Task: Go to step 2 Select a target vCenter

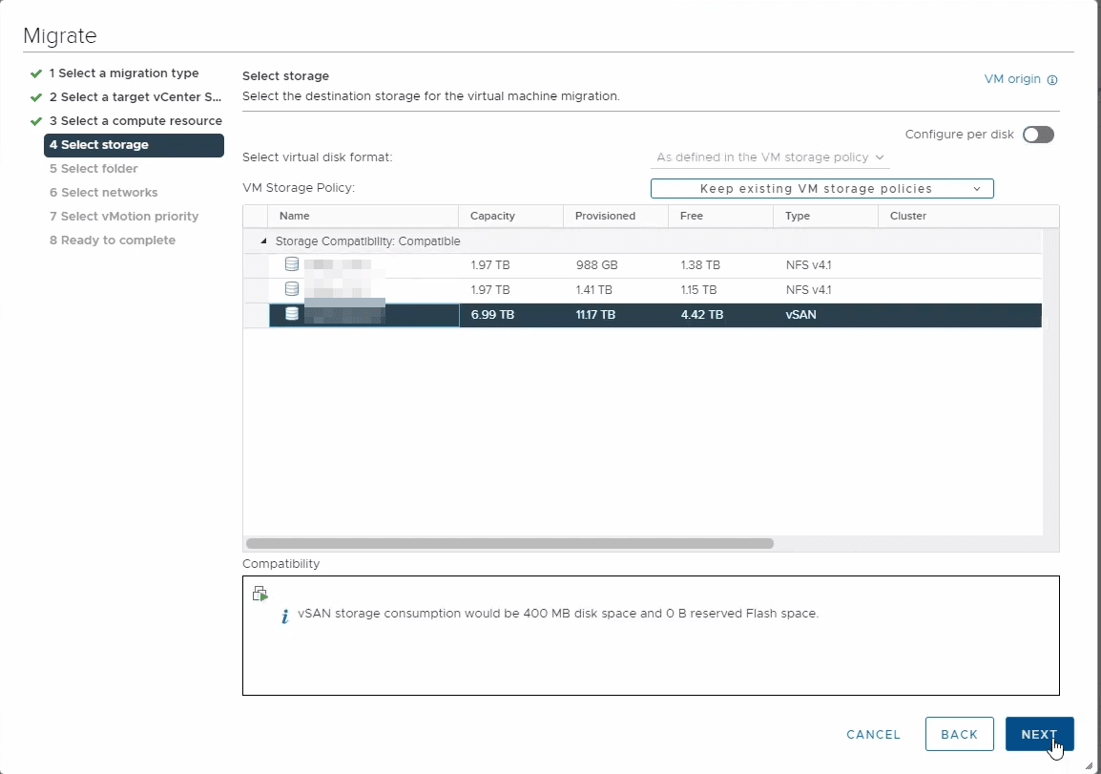Action: pos(135,97)
